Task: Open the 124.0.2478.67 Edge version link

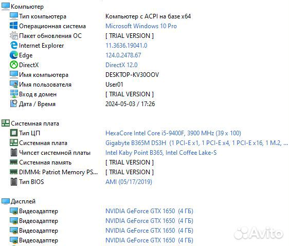Action: click(123, 55)
